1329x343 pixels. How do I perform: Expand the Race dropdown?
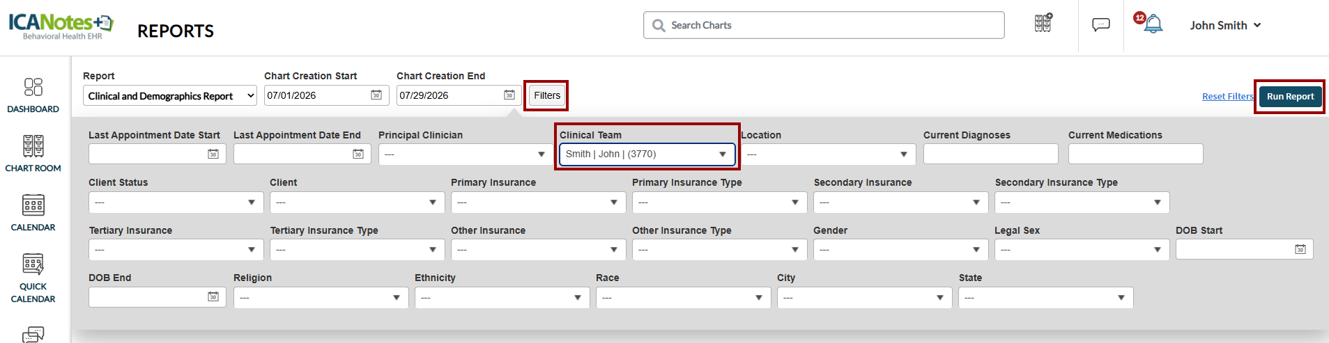tap(683, 297)
